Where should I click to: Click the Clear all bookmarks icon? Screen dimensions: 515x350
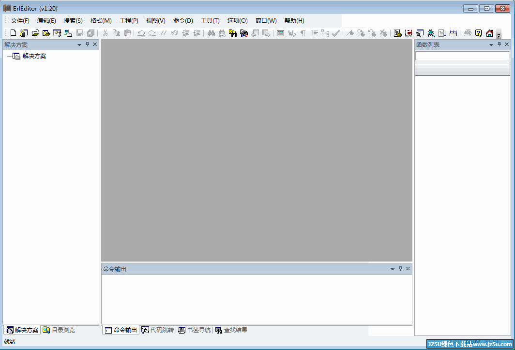point(383,33)
